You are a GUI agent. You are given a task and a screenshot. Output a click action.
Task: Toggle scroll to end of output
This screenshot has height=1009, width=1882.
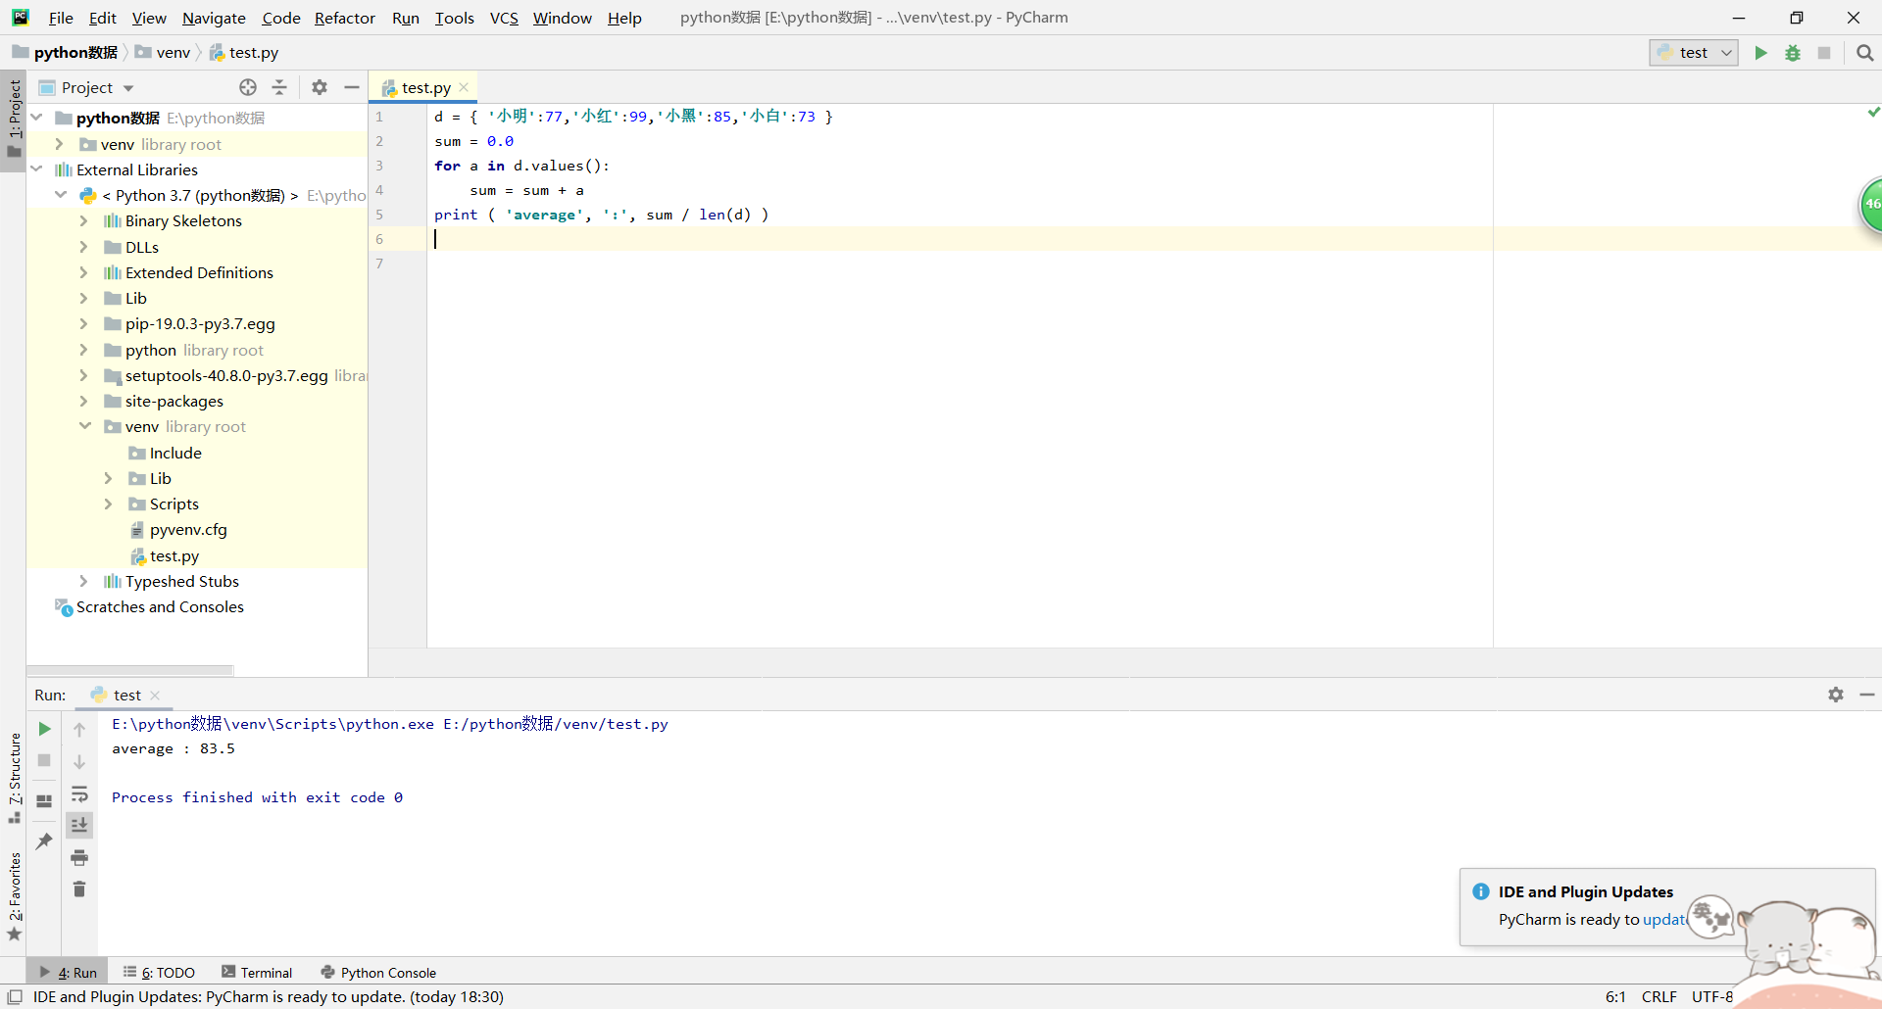click(x=79, y=825)
